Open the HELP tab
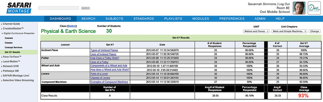The width and height of the screenshot is (323, 102). coord(280,19)
